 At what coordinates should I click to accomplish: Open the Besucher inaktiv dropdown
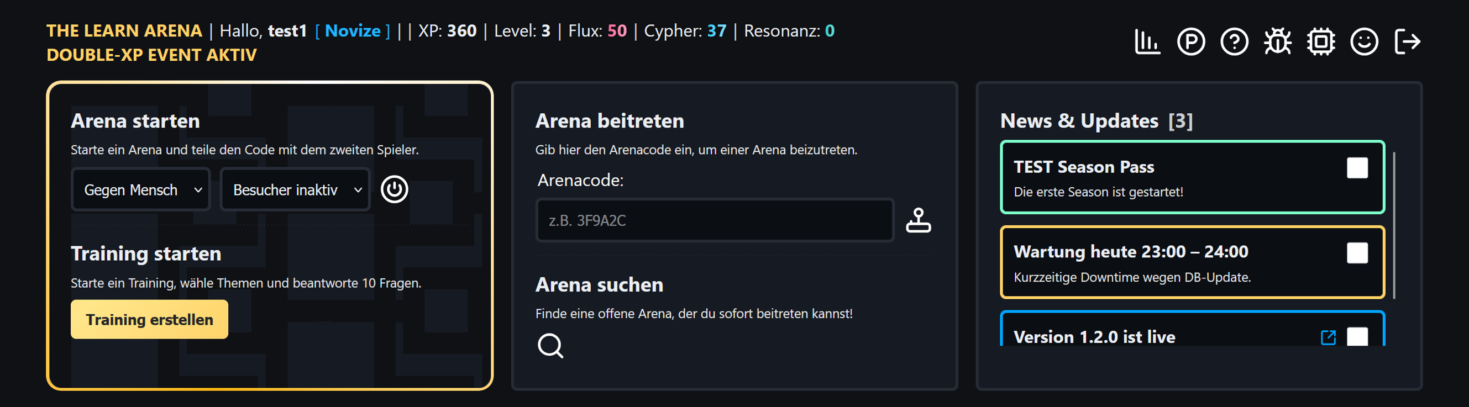(295, 190)
